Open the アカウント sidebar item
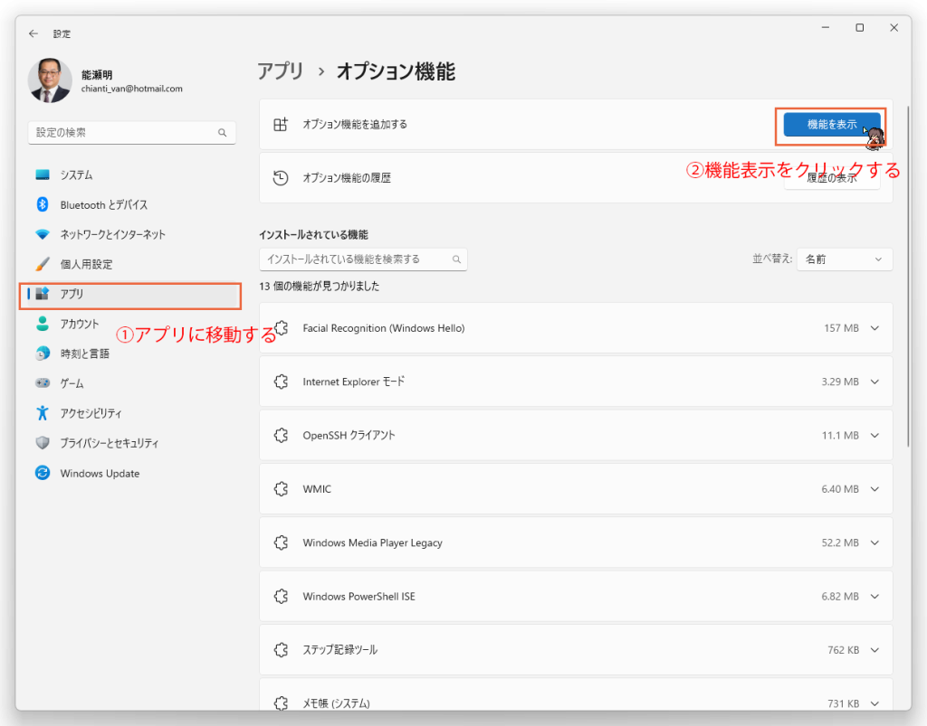Screen dimensions: 927x726 click(x=80, y=324)
